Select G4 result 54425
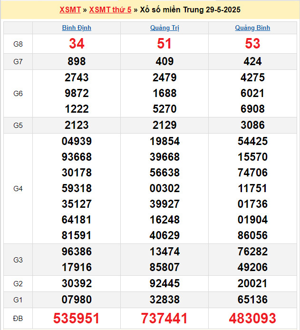The height and width of the screenshot is (330, 300). [x=252, y=141]
